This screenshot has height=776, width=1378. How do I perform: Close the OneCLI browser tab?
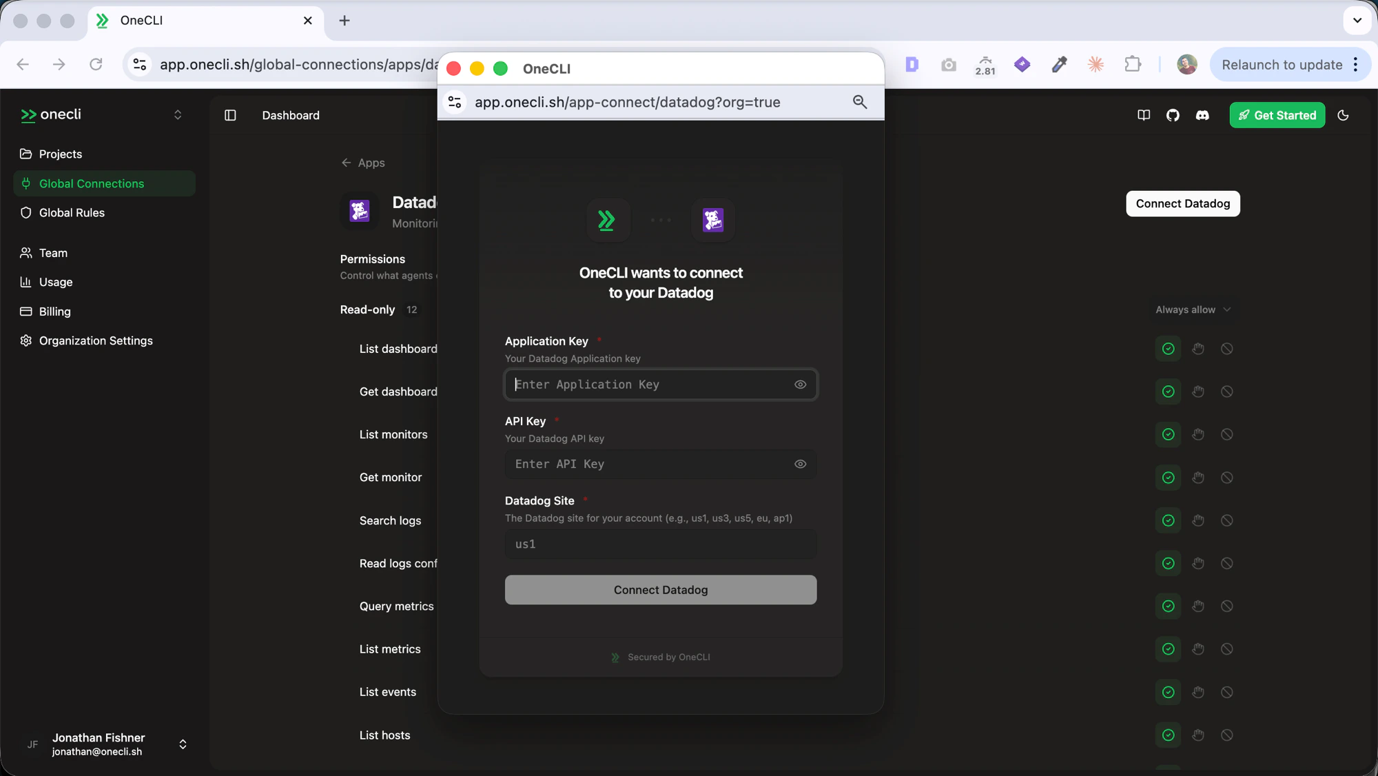(x=308, y=21)
